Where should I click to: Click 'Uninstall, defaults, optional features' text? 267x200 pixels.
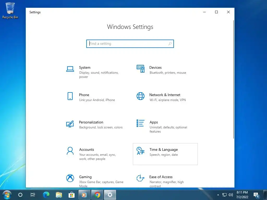point(168,129)
